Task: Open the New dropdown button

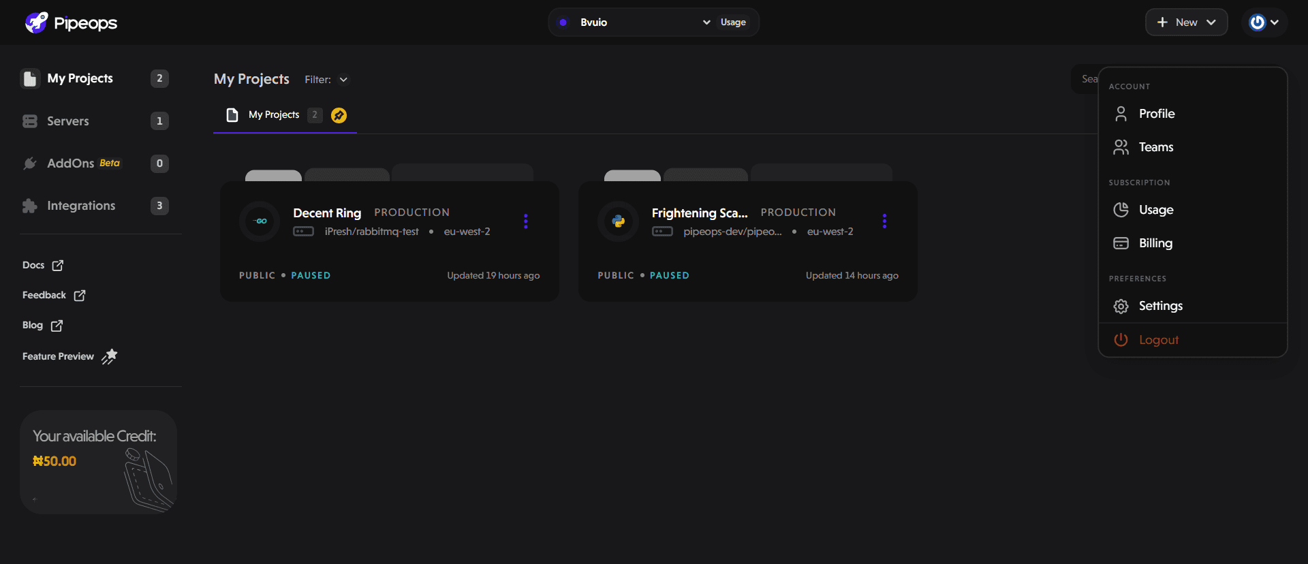Action: [1186, 22]
